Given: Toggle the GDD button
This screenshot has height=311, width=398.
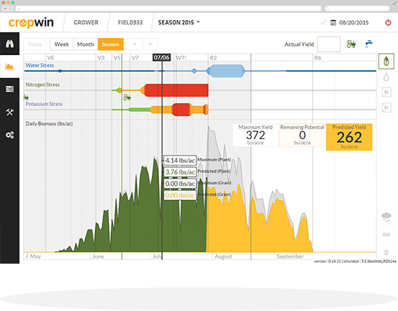Looking at the screenshot, I should click(386, 234).
